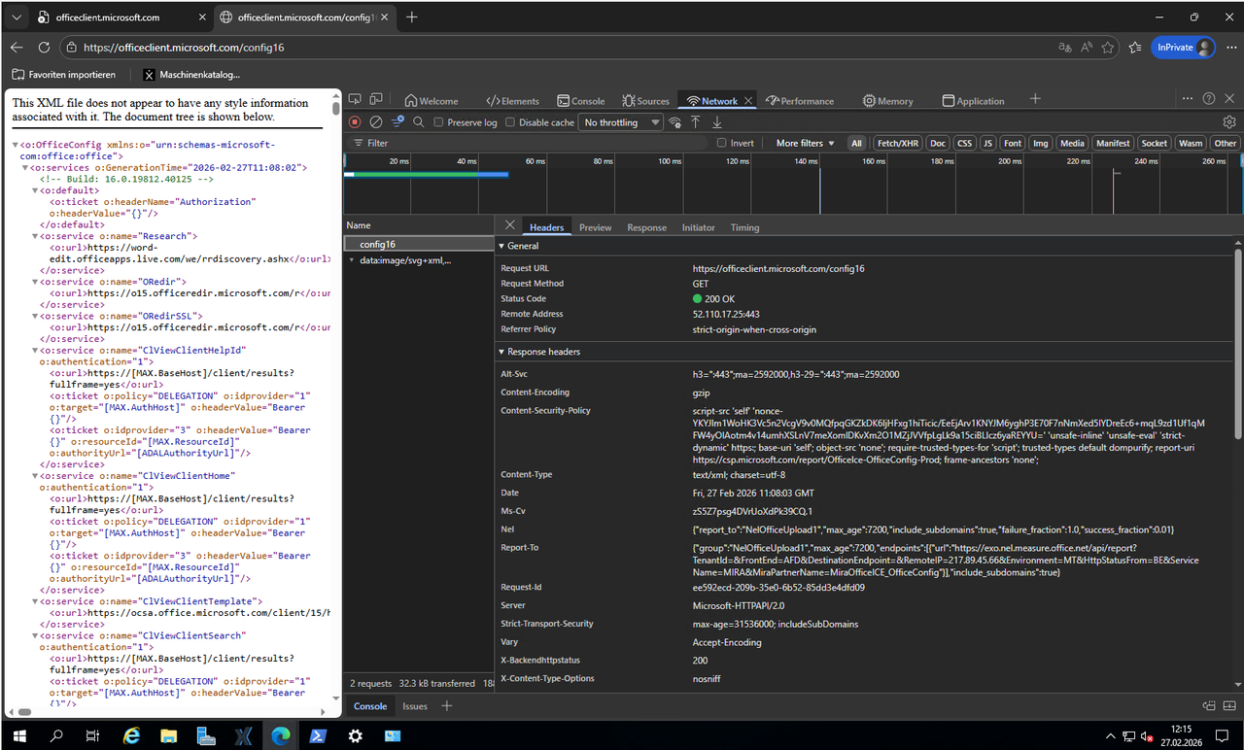Collapse the Response headers section

pyautogui.click(x=539, y=352)
